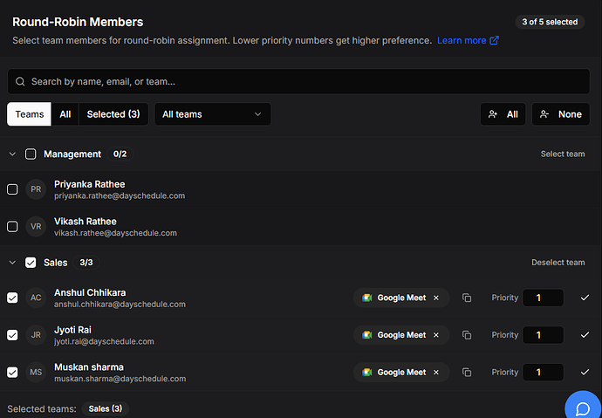Uncheck the Sales team checkbox

[x=31, y=263]
